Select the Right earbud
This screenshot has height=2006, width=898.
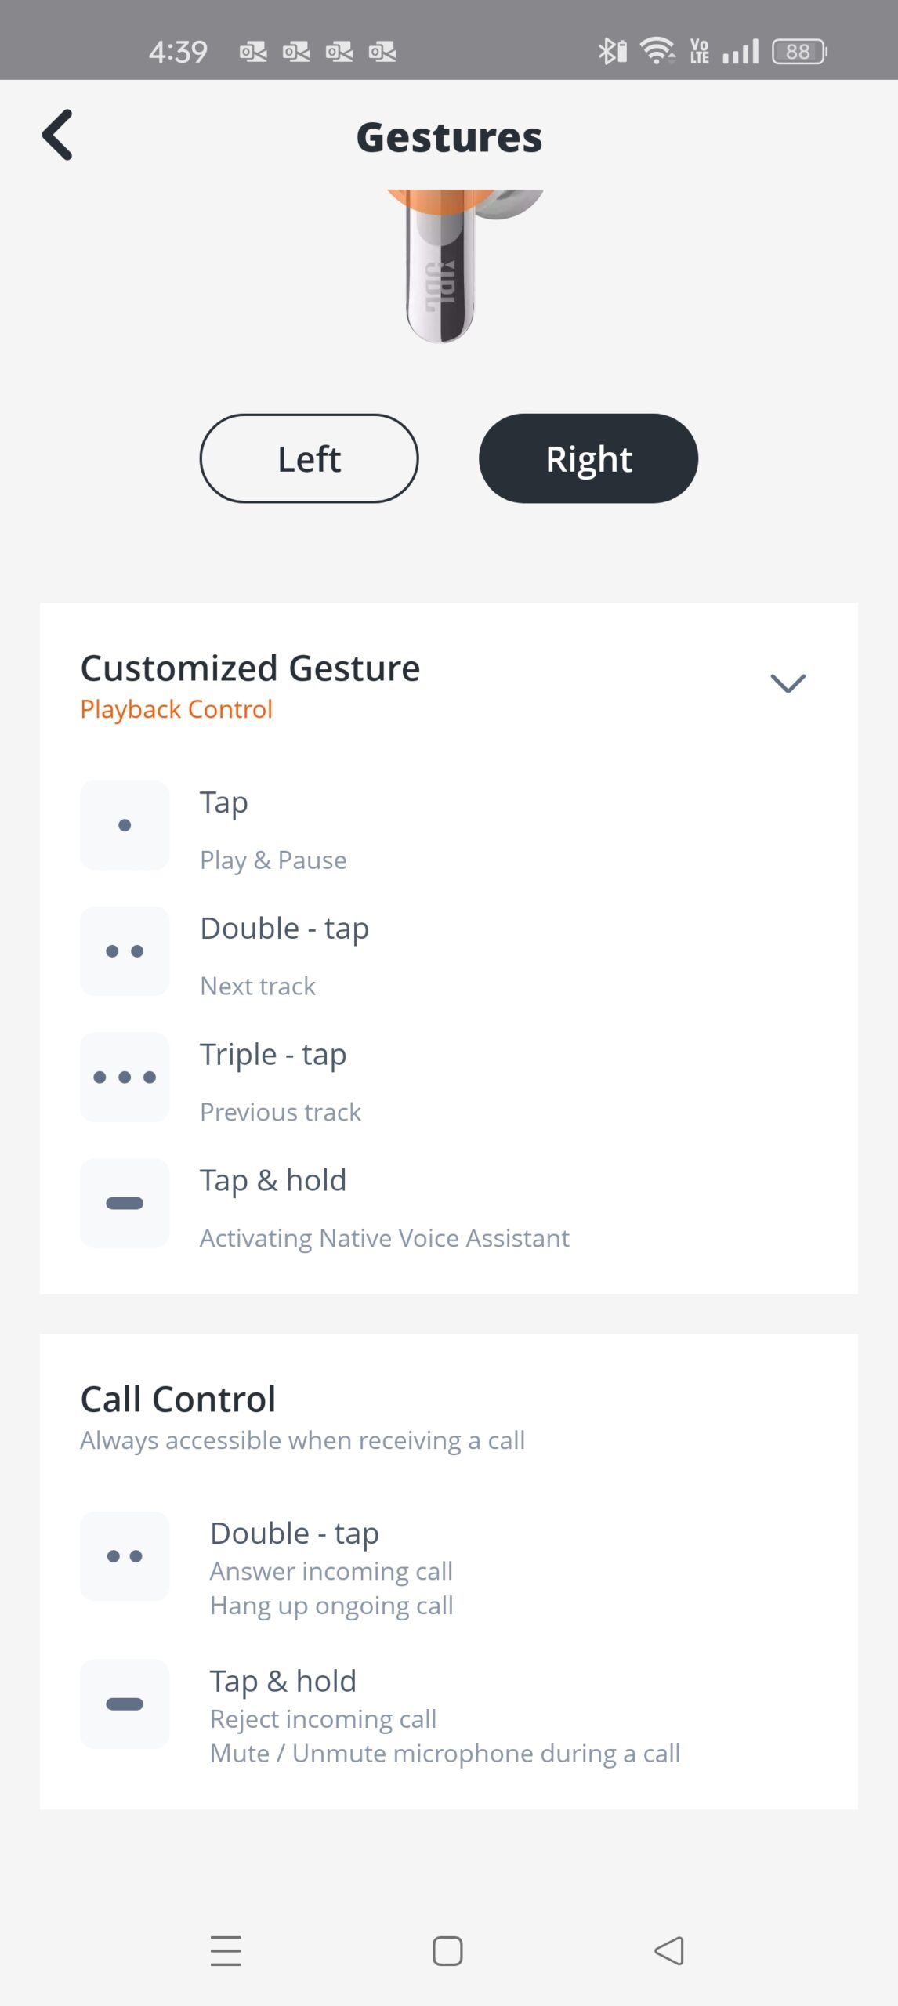[x=588, y=459]
